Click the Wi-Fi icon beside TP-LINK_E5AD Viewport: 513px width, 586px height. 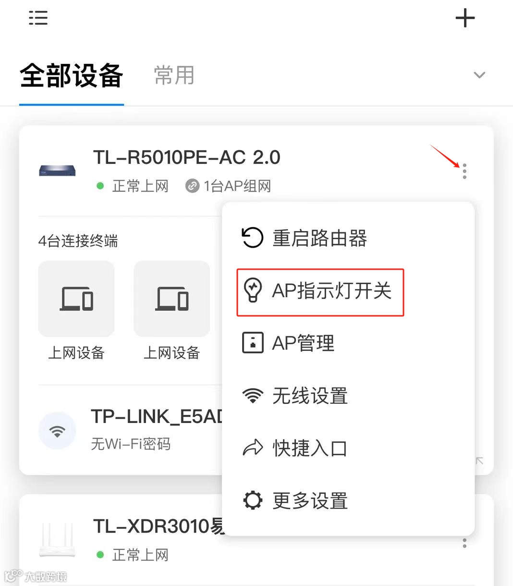57,431
